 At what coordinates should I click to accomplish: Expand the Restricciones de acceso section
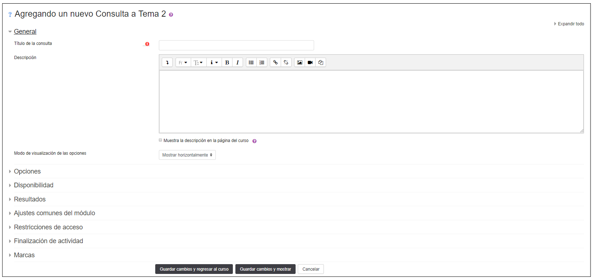point(48,227)
